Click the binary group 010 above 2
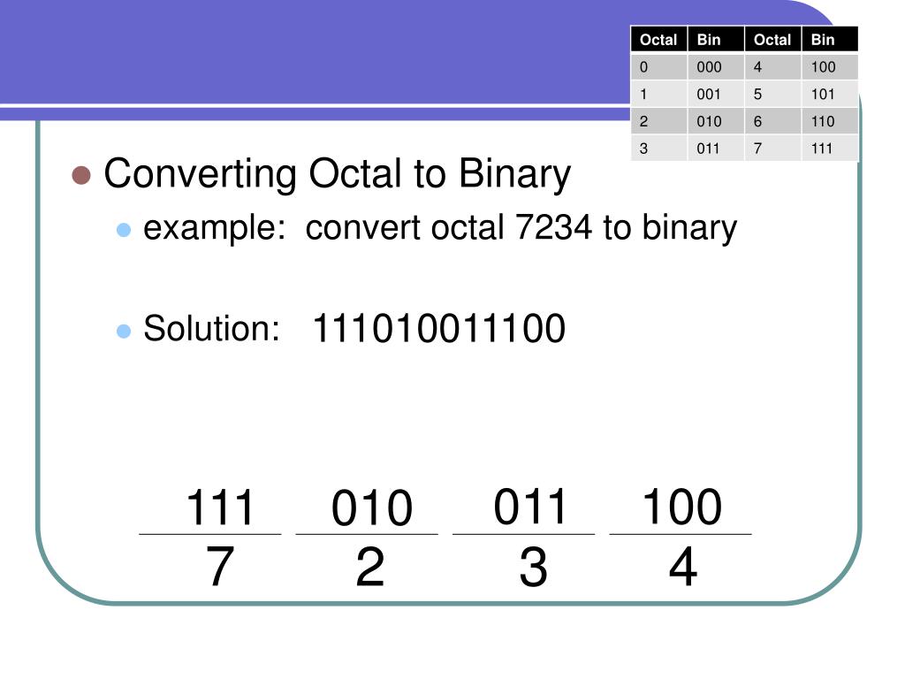 (x=372, y=508)
